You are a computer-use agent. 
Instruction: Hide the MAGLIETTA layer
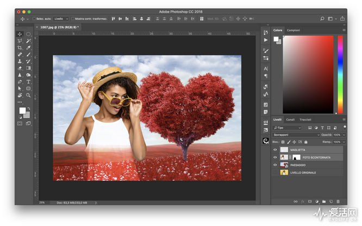coord(275,150)
